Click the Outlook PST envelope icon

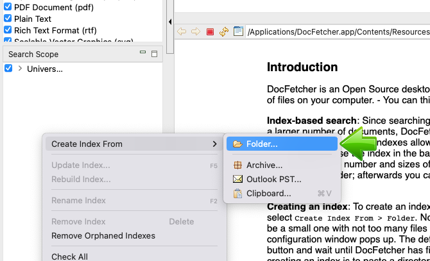pyautogui.click(x=237, y=179)
